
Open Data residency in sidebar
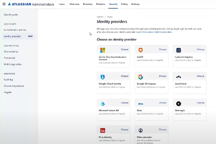[x=11, y=51]
